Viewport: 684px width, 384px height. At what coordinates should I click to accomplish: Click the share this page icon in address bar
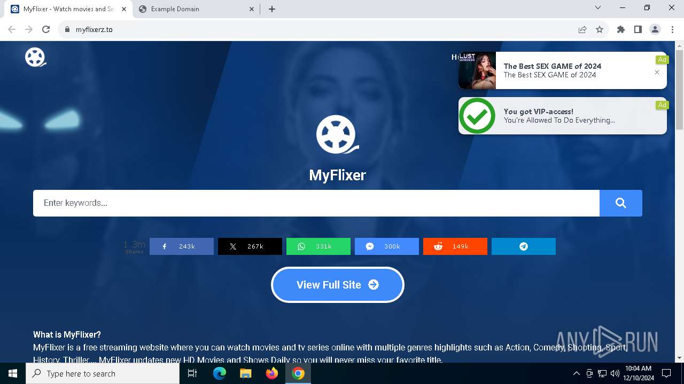(x=582, y=29)
